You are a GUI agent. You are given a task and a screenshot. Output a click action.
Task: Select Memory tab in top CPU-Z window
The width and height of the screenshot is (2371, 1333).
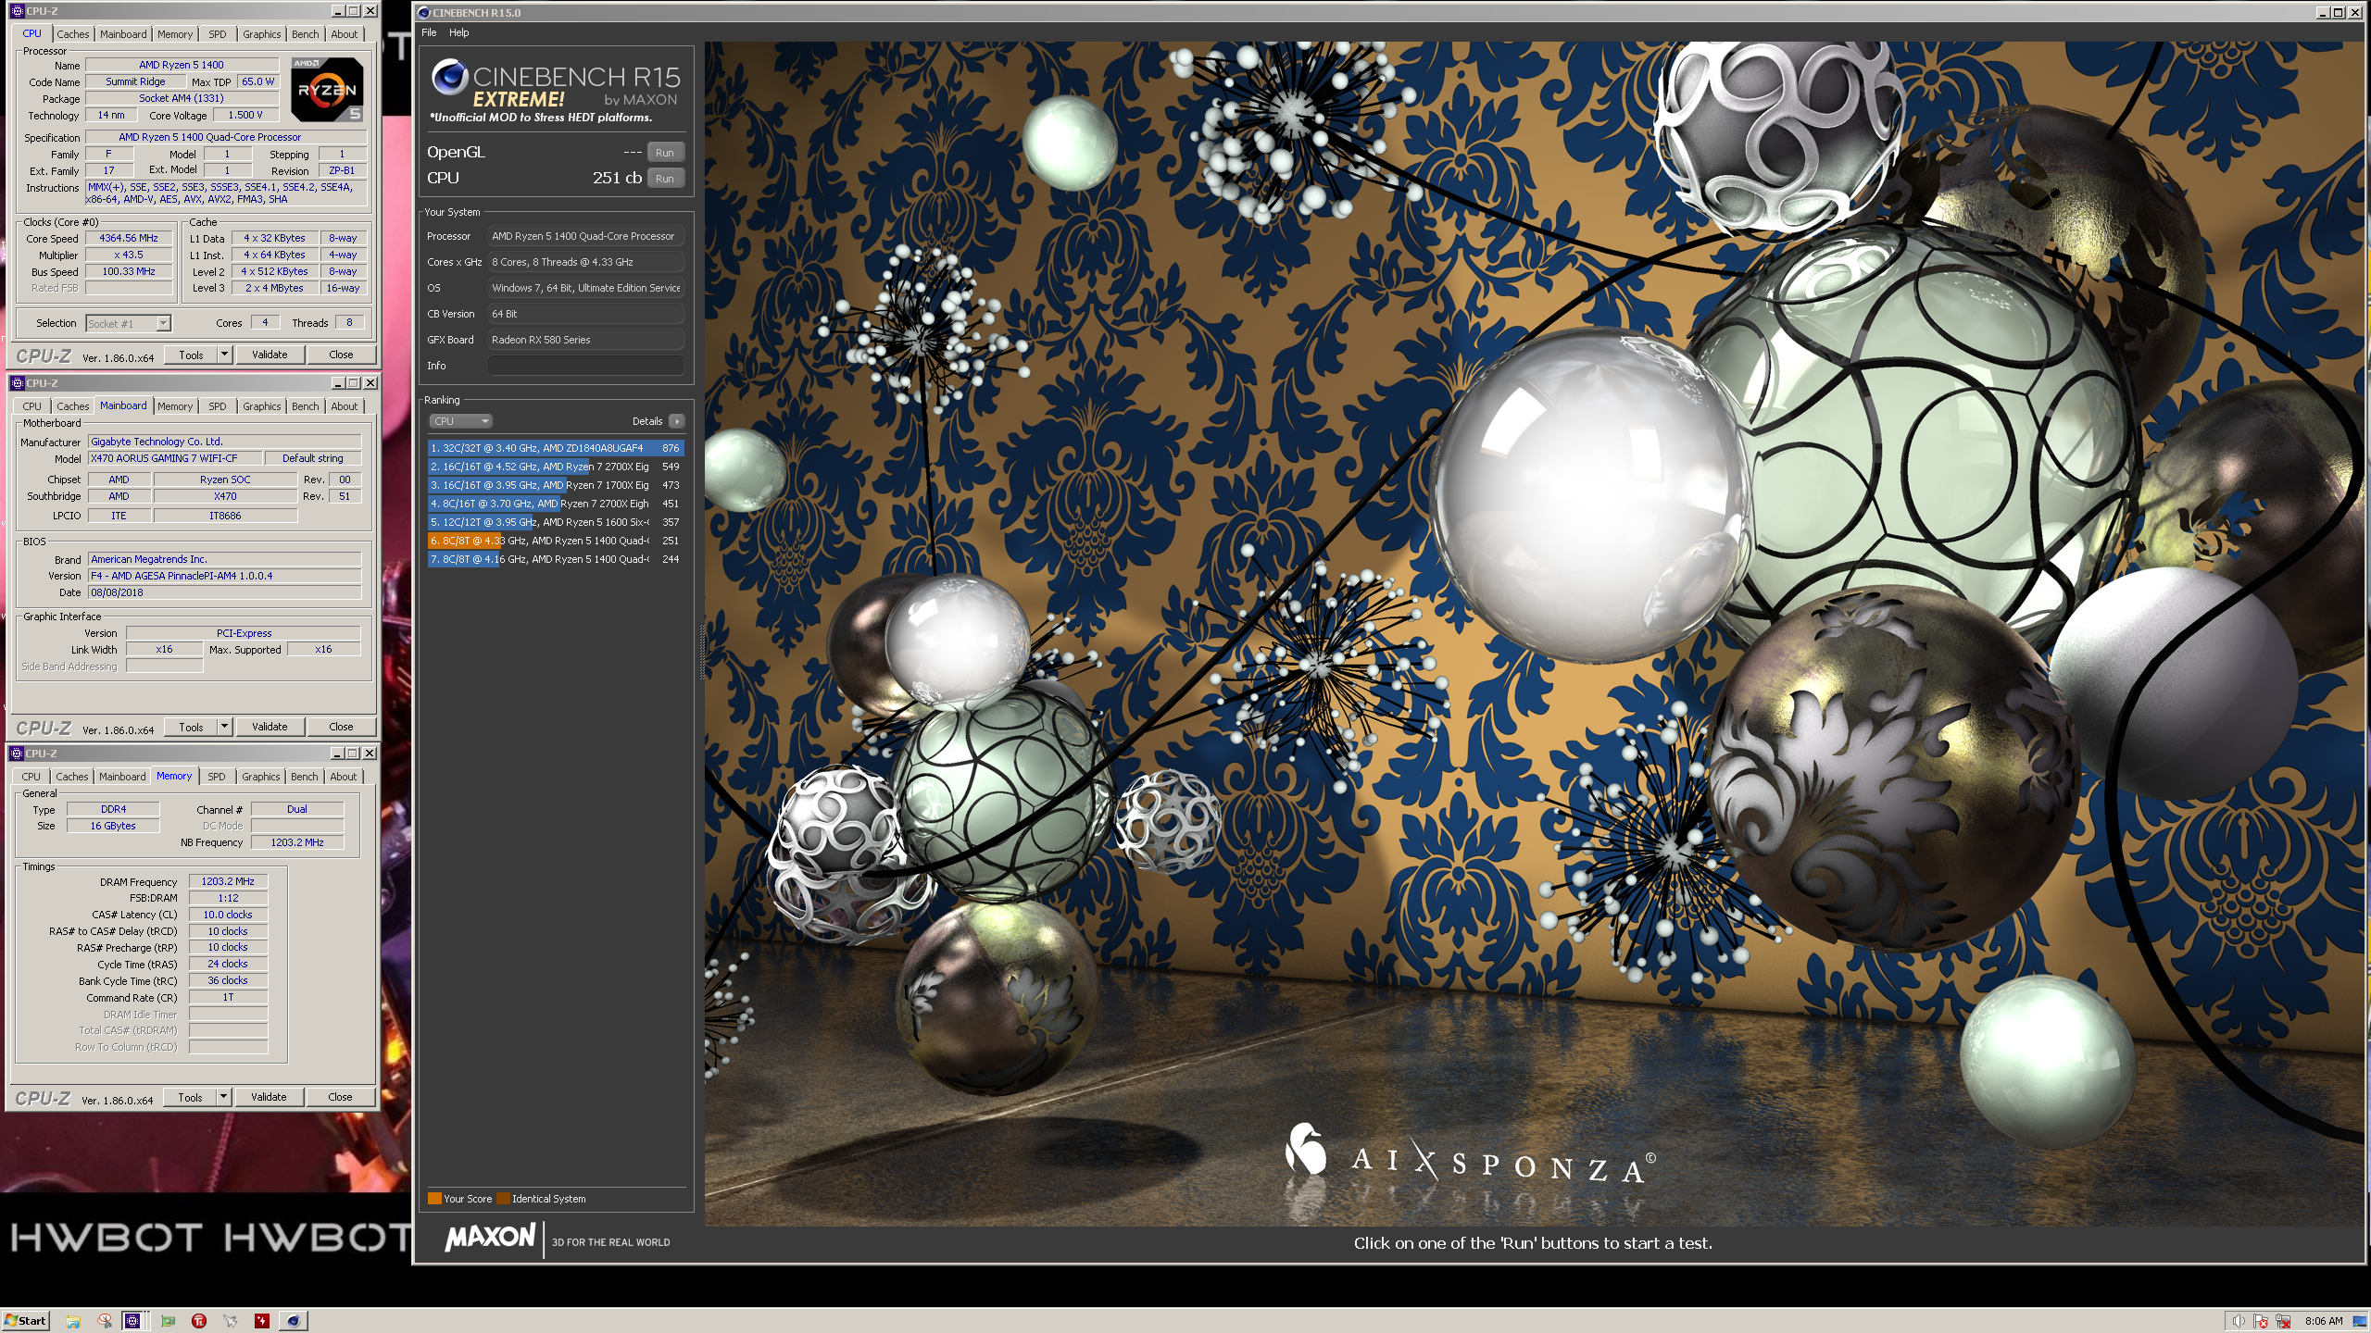[x=175, y=34]
